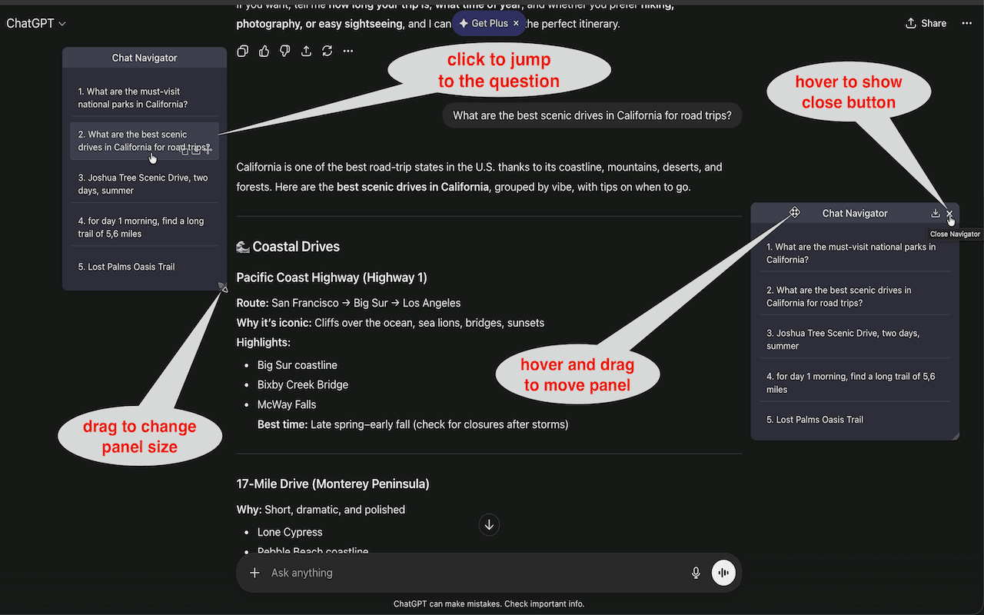
Task: Copy the ChatGPT response
Action: pyautogui.click(x=242, y=50)
